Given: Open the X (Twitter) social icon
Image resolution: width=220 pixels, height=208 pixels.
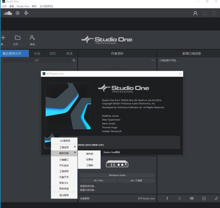Looking at the screenshot, I should [x=180, y=198].
